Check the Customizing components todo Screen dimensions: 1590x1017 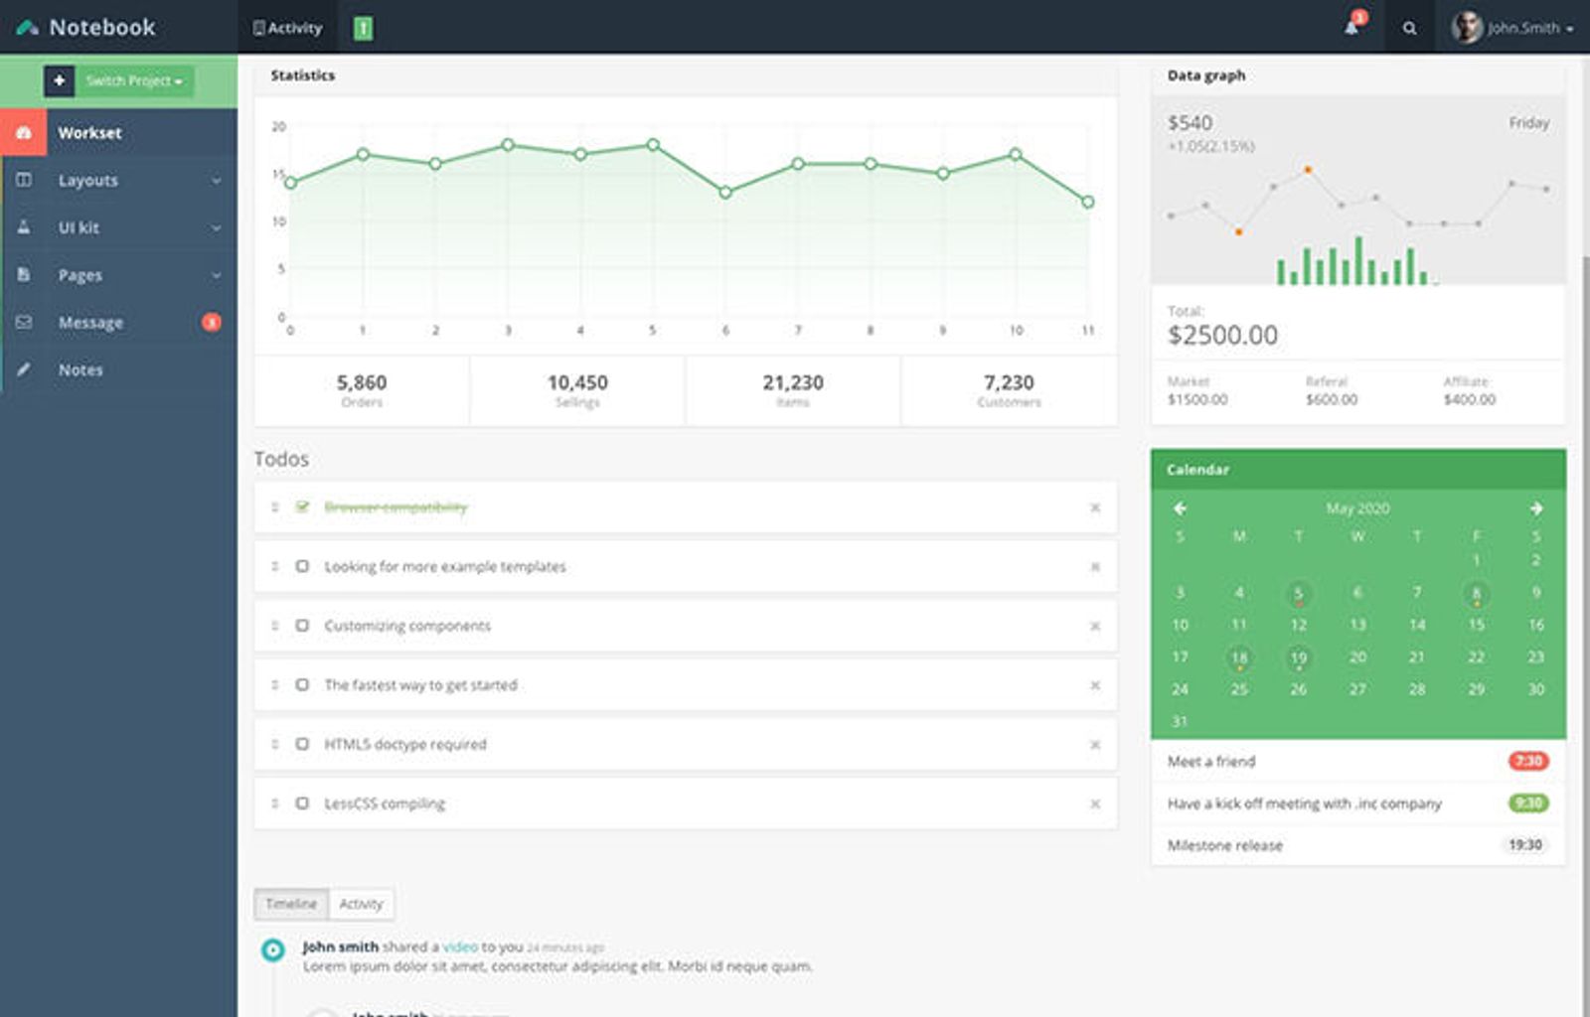[302, 626]
